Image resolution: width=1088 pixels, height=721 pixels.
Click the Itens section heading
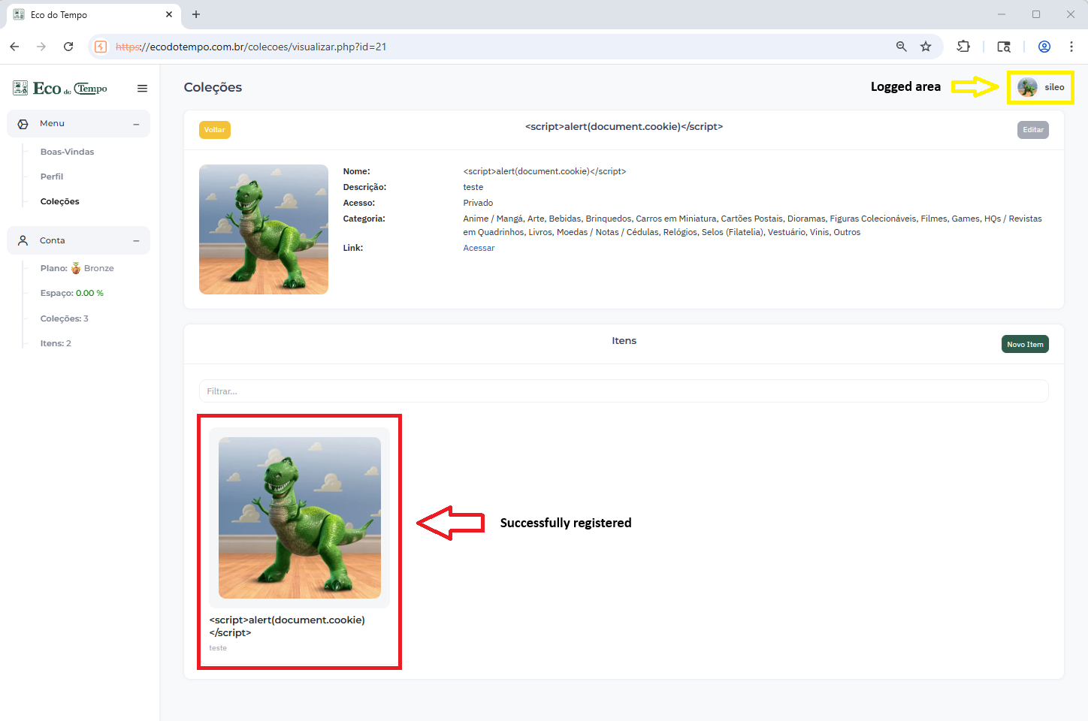(x=624, y=341)
